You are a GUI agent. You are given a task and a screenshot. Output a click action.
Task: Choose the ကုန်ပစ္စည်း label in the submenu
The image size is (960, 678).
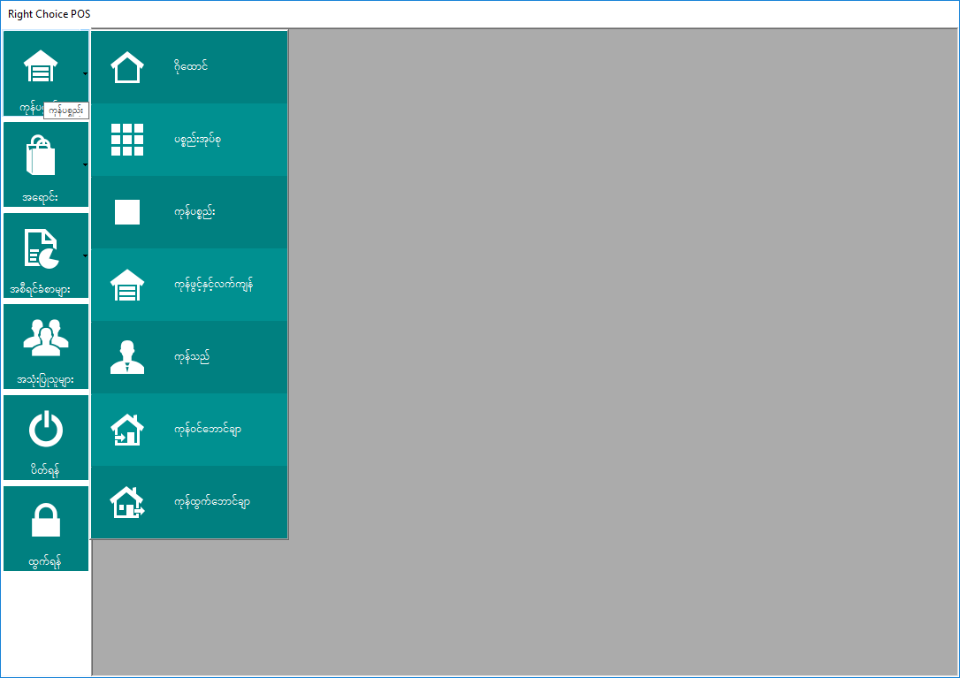pyautogui.click(x=195, y=213)
